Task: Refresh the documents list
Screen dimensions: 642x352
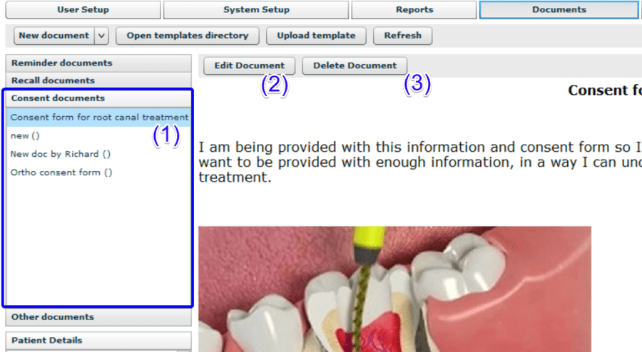Action: tap(402, 36)
